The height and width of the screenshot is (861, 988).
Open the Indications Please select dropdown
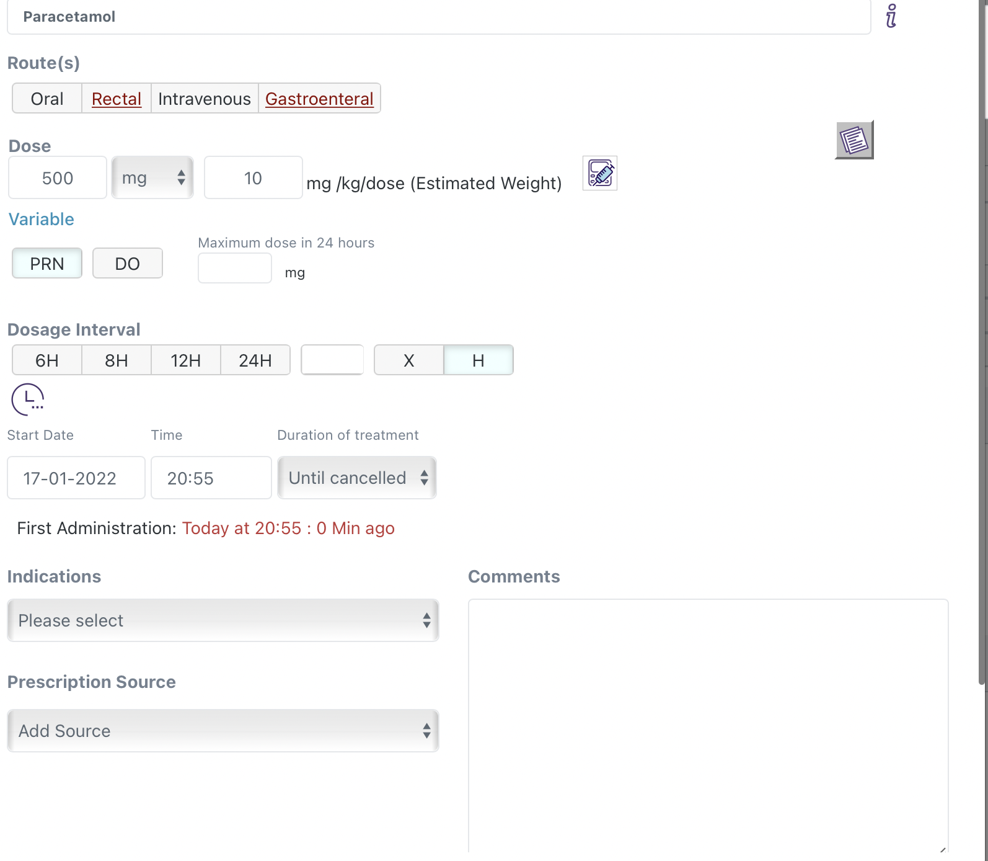coord(223,620)
